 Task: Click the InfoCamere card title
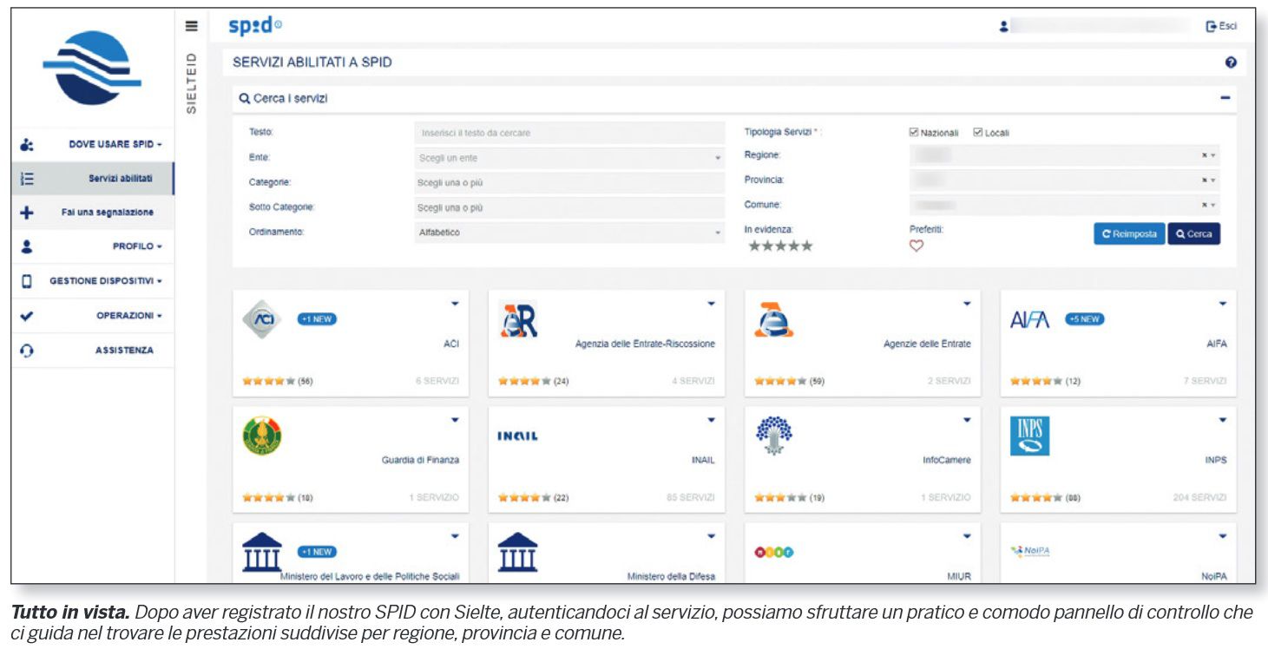(947, 461)
